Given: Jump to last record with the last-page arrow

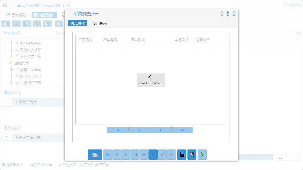Looking at the screenshot, I should pyautogui.click(x=135, y=154).
